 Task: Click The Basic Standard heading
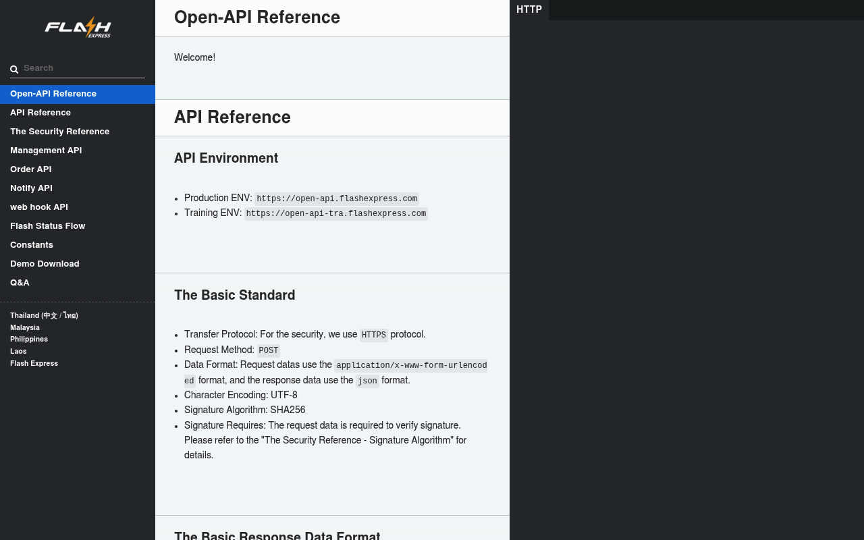pyautogui.click(x=235, y=295)
